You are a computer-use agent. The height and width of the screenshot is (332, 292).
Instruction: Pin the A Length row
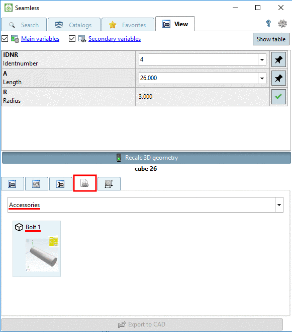[278, 78]
